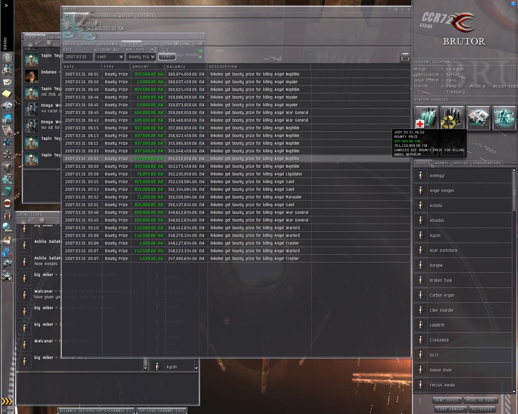Viewport: 518px width, 414px height.
Task: Click the Wallet window options circle icon
Action: [396, 9]
